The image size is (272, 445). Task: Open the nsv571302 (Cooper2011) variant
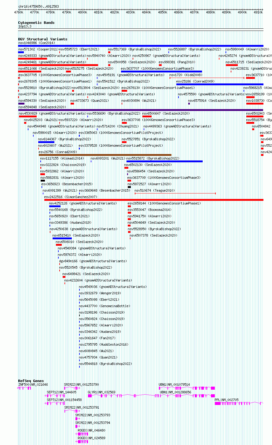(x=38, y=50)
